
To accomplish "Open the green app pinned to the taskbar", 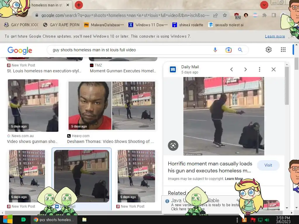I will [x=23, y=220].
